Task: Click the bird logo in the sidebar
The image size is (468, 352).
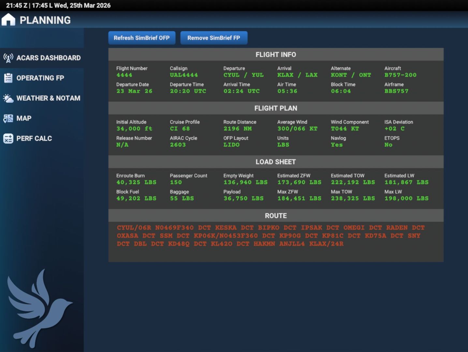Action: [38, 308]
